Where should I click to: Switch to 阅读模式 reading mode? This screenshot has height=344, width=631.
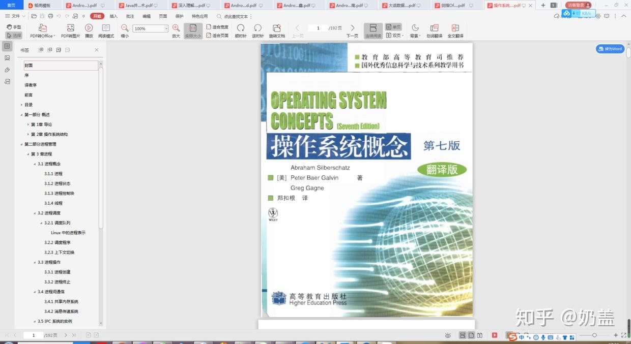click(106, 31)
